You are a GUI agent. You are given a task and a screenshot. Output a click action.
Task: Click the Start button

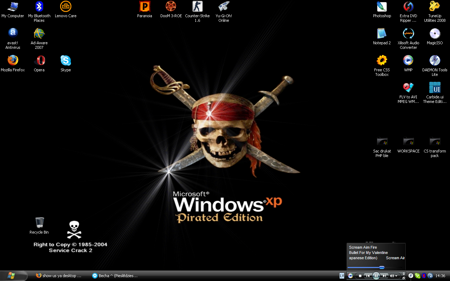click(13, 276)
